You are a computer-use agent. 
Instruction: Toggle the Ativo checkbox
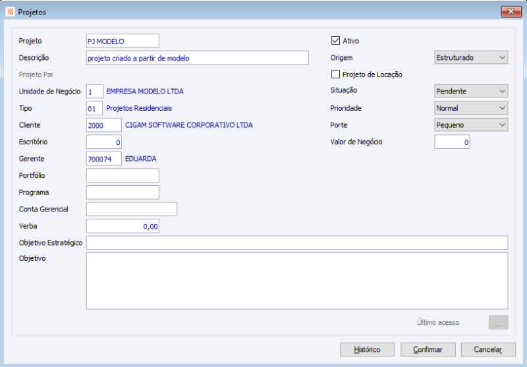tap(335, 41)
